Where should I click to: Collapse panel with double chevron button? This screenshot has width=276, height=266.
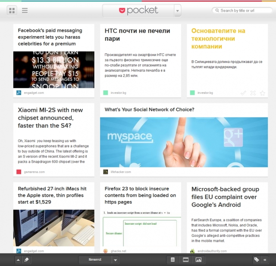[x=265, y=260]
